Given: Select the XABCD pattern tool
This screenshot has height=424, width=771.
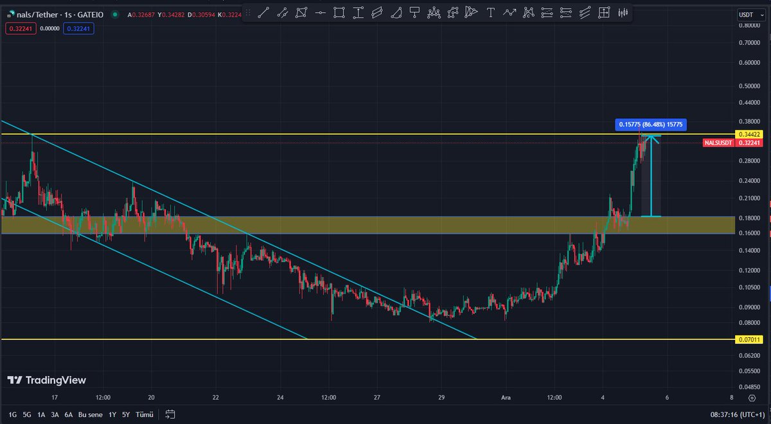Looking at the screenshot, I should click(x=529, y=12).
